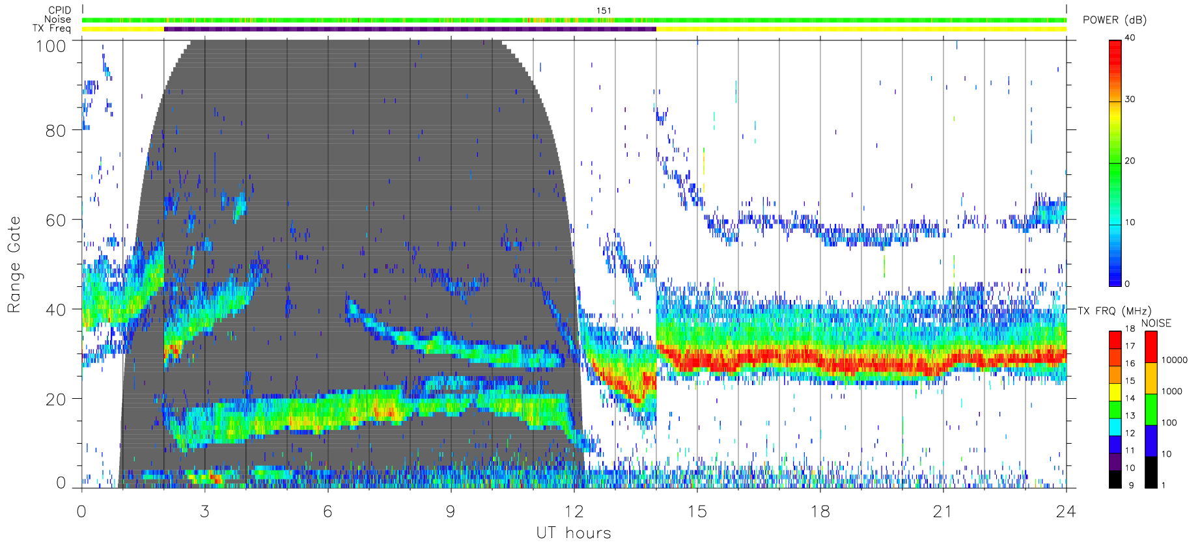Viewport: 1200px width, 553px height.
Task: Click x-axis tick label "21"
Action: (x=943, y=511)
